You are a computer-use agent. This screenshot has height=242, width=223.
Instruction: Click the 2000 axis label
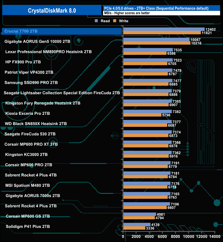pyautogui.click(x=136, y=236)
